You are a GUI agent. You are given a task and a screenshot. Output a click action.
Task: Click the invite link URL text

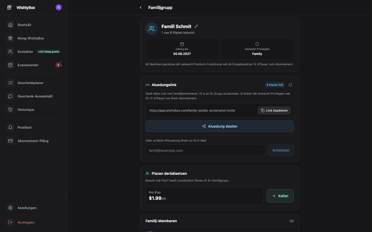click(192, 111)
